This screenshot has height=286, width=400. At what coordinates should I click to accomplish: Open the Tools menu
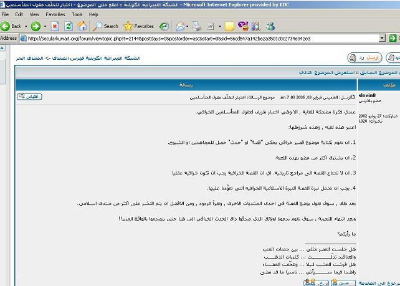pos(77,14)
